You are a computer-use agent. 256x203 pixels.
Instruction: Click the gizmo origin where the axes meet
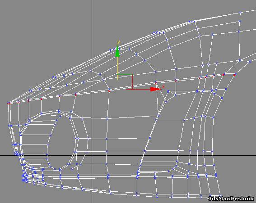coord(117,75)
